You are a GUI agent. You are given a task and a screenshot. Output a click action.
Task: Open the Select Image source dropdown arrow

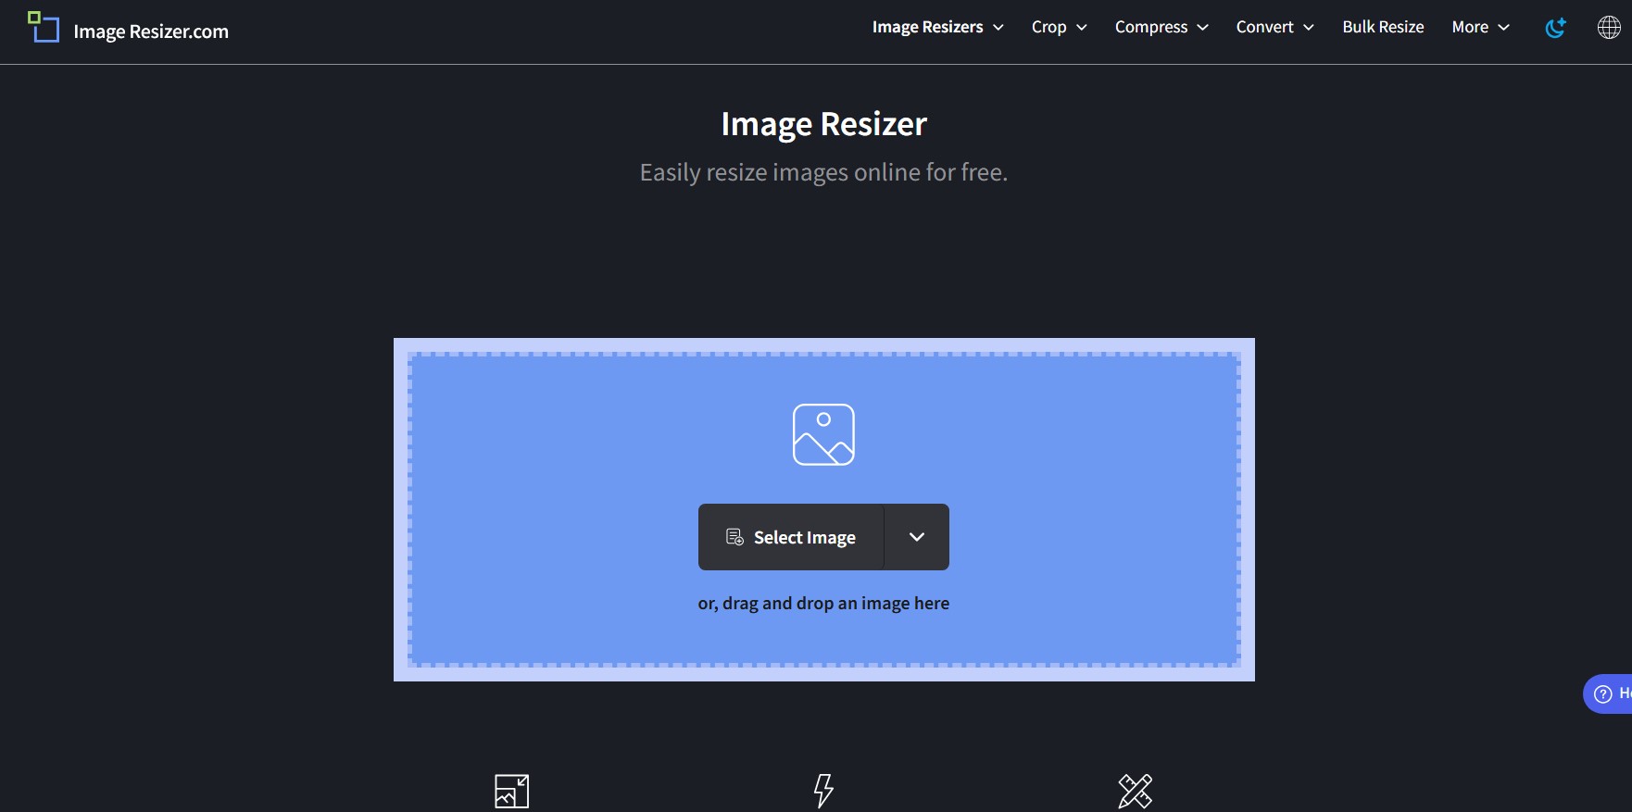[917, 537]
